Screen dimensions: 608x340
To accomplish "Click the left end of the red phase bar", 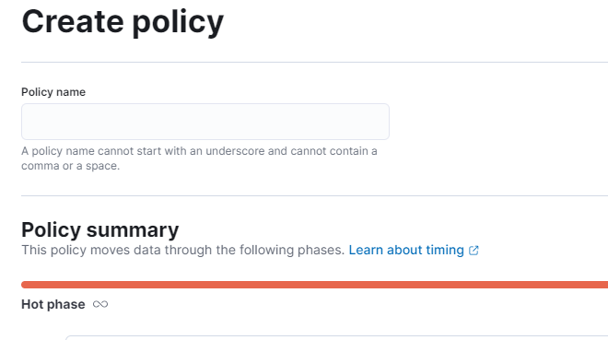I will 25,285.
